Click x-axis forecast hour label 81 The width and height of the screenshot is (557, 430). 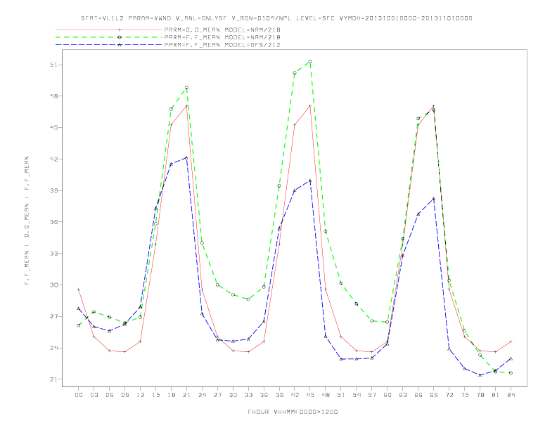coord(496,395)
